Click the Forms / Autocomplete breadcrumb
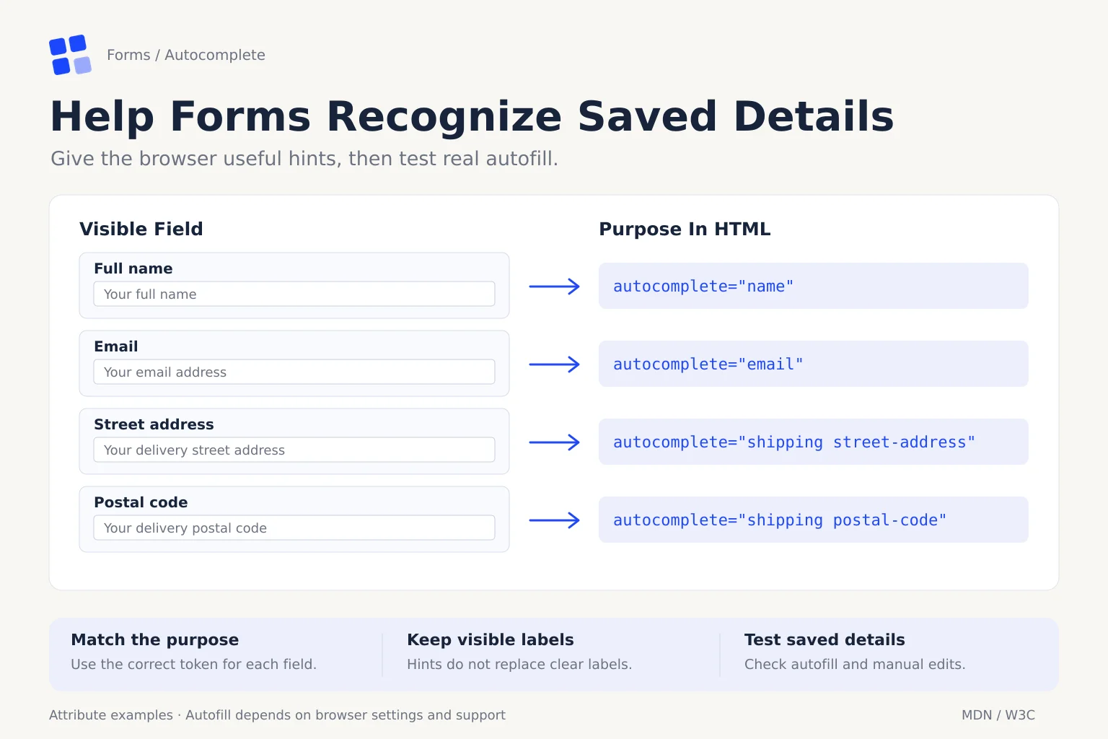Image resolution: width=1108 pixels, height=739 pixels. tap(186, 55)
